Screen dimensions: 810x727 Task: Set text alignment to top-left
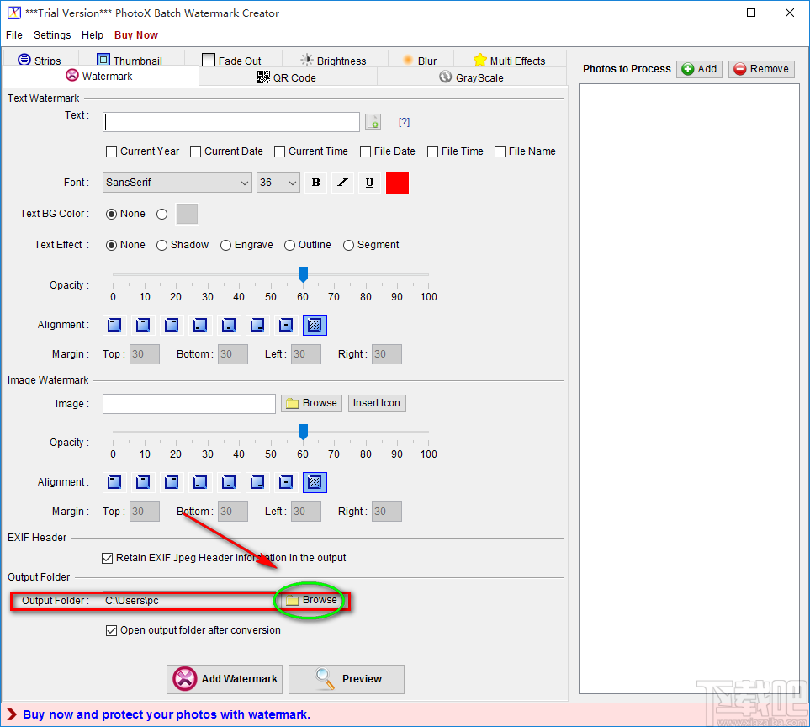114,325
